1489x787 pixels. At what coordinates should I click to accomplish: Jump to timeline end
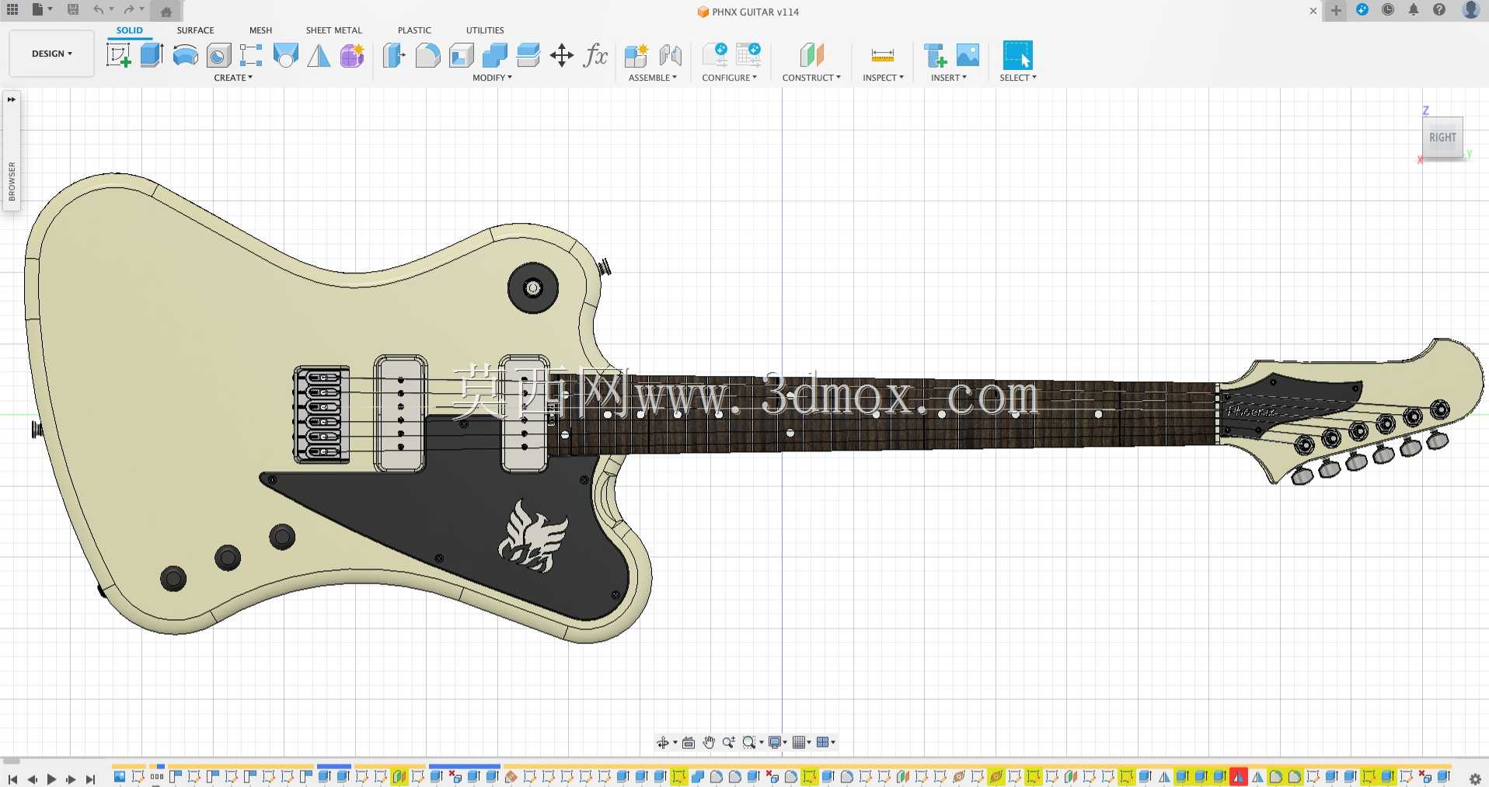point(90,779)
